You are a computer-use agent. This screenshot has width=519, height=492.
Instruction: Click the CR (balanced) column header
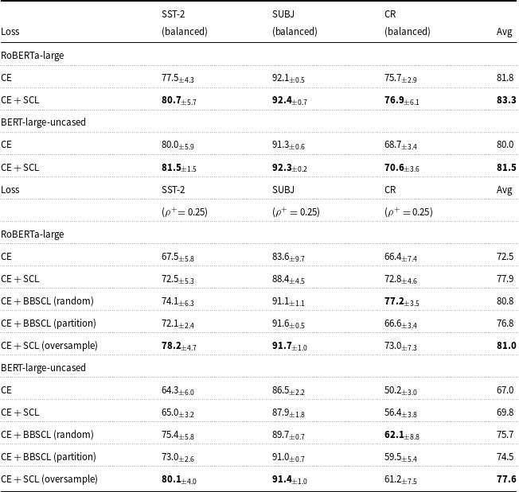408,23
